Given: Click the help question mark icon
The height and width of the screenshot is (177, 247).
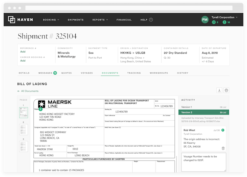Looking at the screenshot, I should [151, 20].
